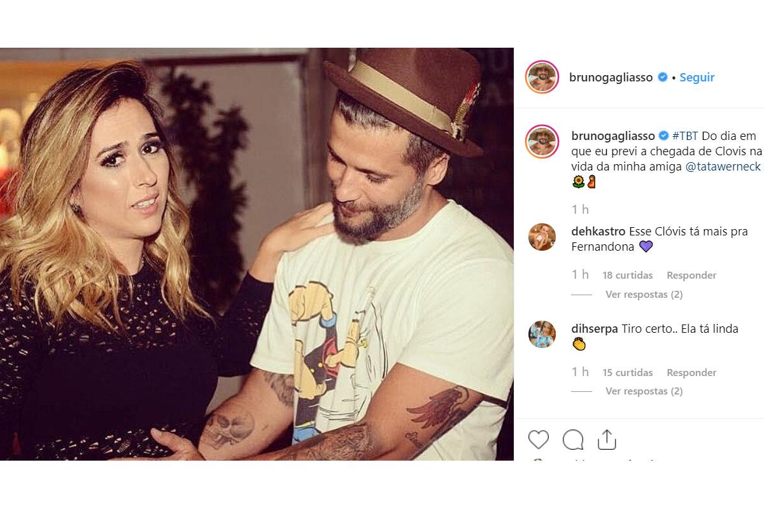Click brunogagliasso avatar beside the caption
Viewport: 764px width, 509px height.
tap(542, 142)
